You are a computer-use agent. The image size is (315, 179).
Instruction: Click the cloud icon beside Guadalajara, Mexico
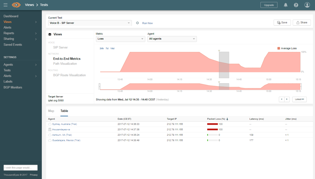pos(50,140)
